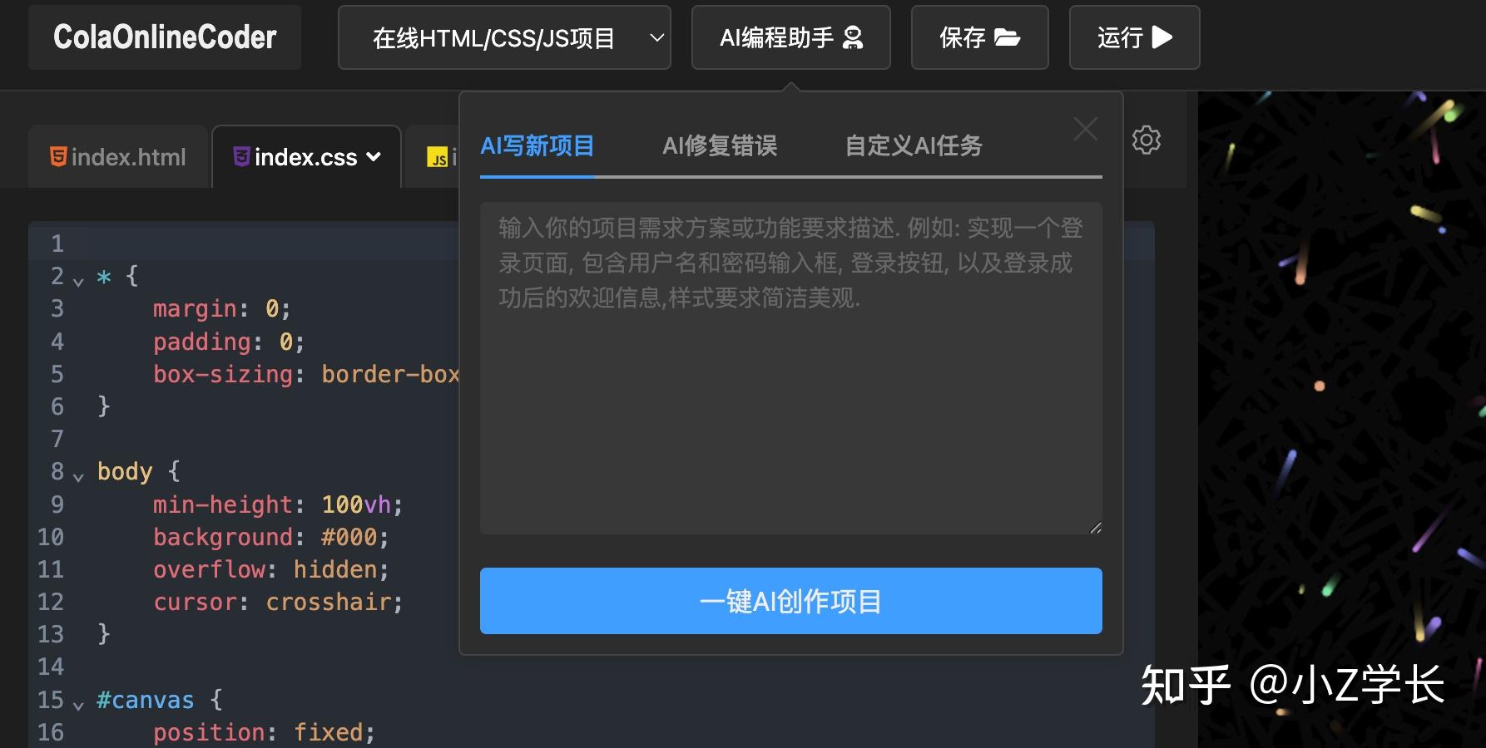The image size is (1486, 748).
Task: Open the AI编程助手 assistant button
Action: 791,37
